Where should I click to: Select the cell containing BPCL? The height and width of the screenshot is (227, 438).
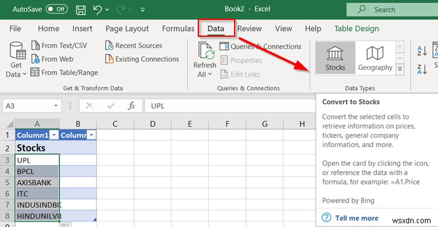(x=37, y=171)
